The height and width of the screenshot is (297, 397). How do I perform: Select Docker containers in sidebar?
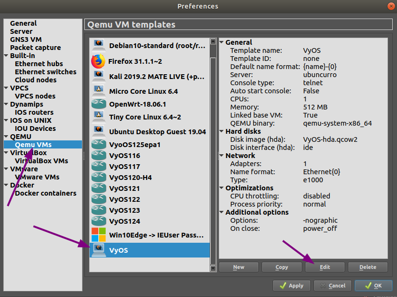point(45,193)
